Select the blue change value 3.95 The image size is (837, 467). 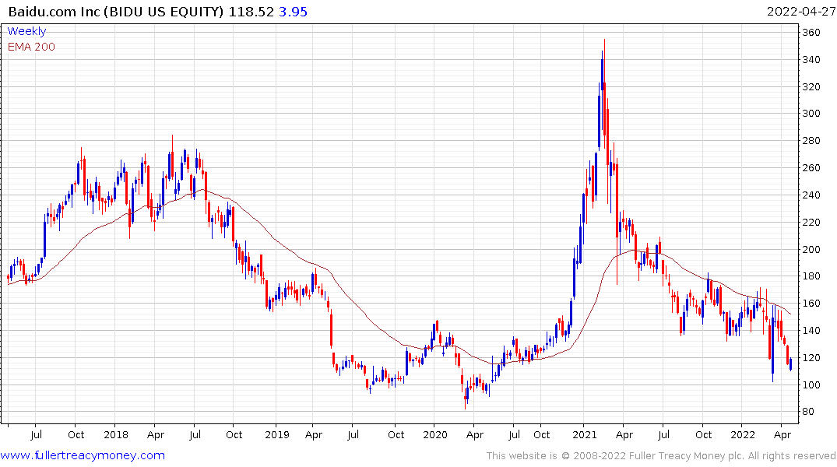[293, 12]
